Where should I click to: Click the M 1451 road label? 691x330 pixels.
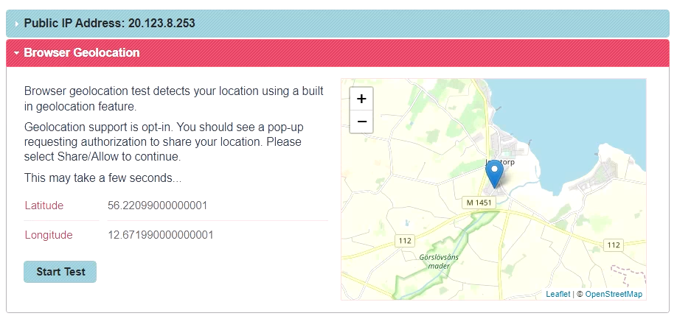[479, 203]
